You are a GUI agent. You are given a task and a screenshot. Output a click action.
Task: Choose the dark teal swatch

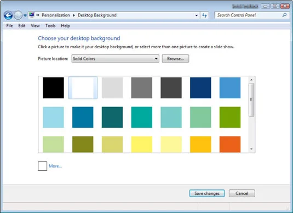pos(112,117)
